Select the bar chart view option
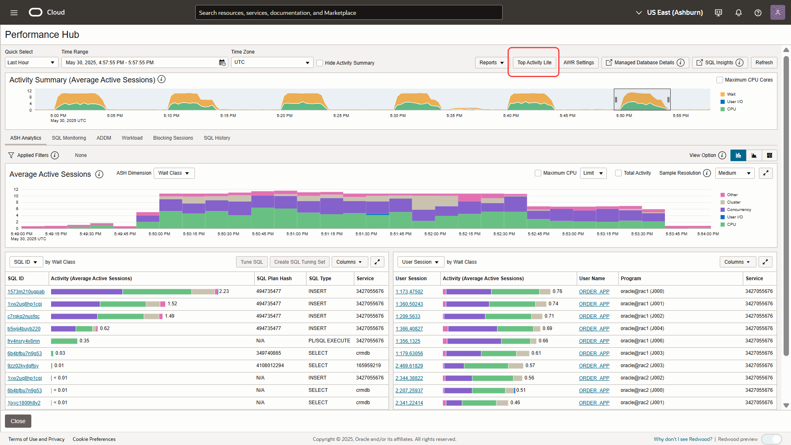The height and width of the screenshot is (445, 791). tap(738, 155)
